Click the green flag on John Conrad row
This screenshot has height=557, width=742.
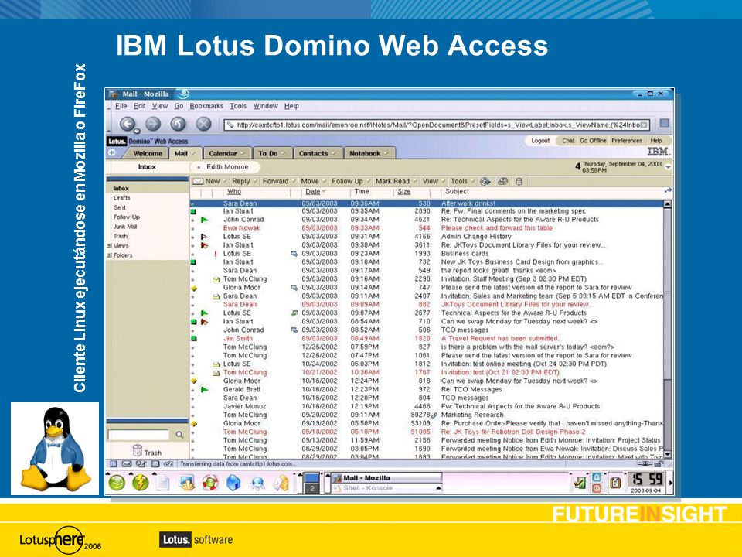point(204,220)
